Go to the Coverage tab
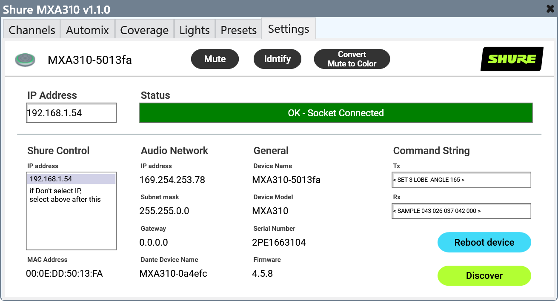The image size is (558, 301). (x=144, y=30)
